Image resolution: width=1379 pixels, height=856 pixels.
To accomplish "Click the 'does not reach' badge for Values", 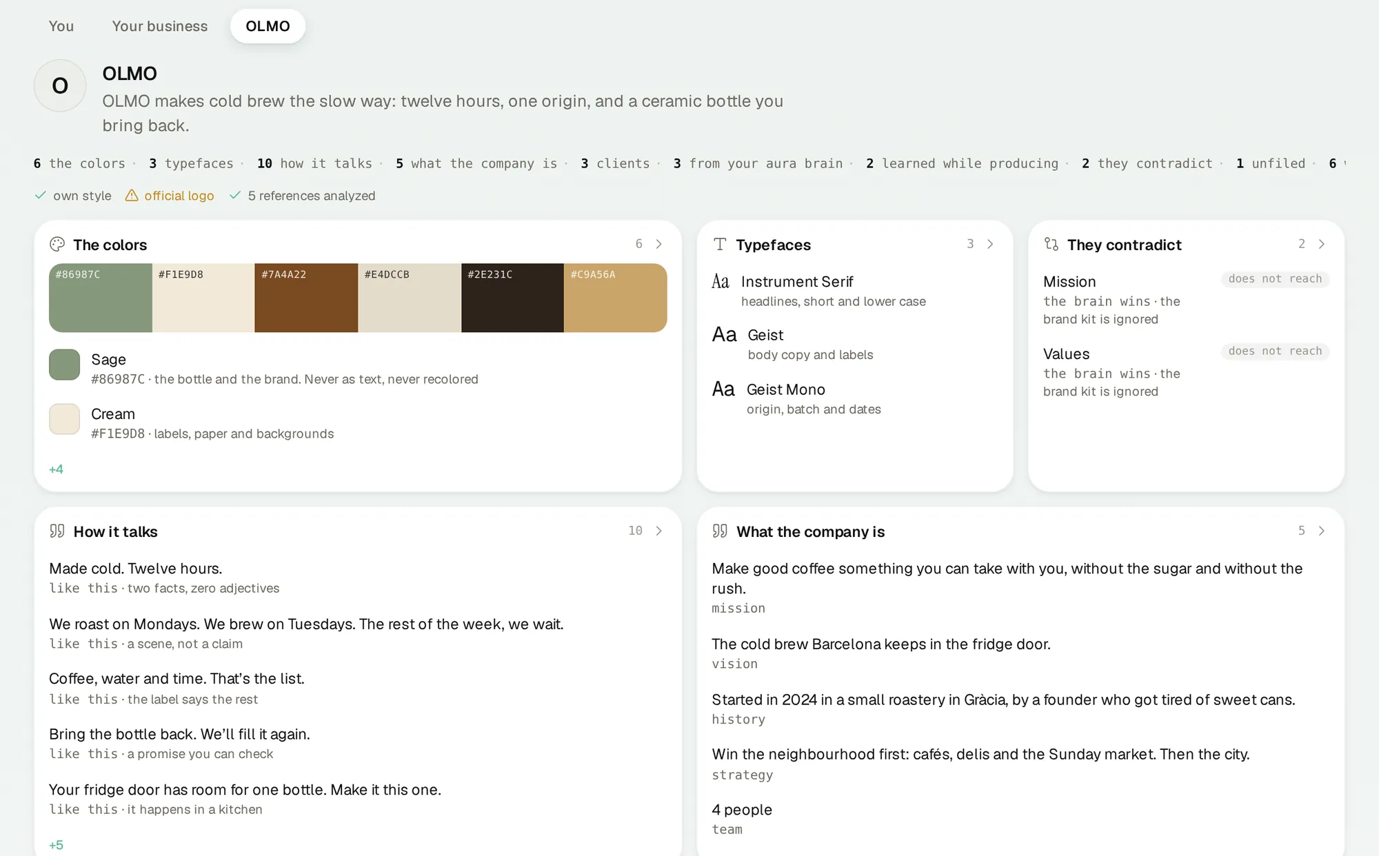I will point(1276,351).
